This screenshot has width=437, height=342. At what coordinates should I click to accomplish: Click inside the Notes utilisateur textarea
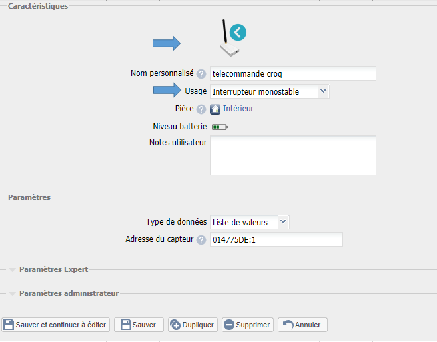point(293,155)
